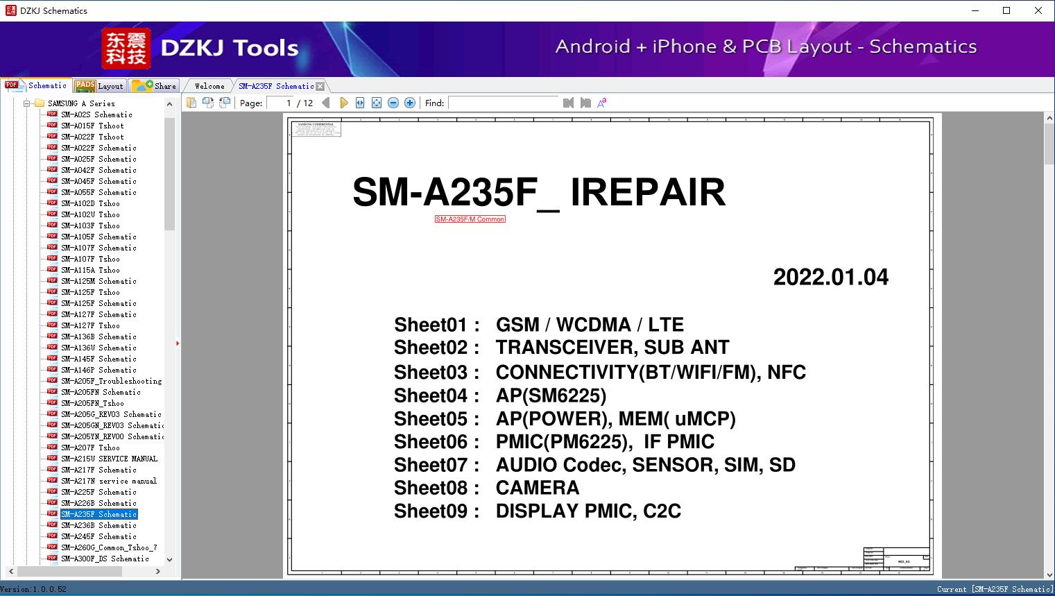Click the find next match icon
Screen dimensions: 1055x596
(584, 102)
